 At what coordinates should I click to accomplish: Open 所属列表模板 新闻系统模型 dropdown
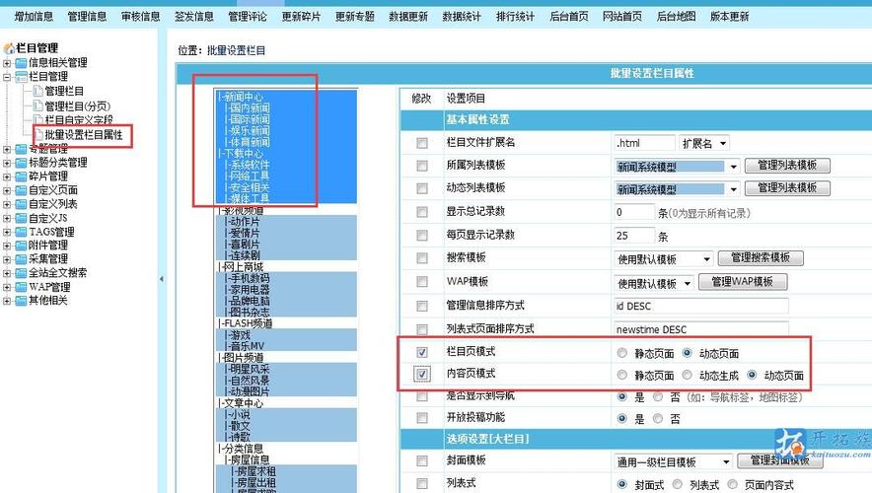tap(677, 167)
